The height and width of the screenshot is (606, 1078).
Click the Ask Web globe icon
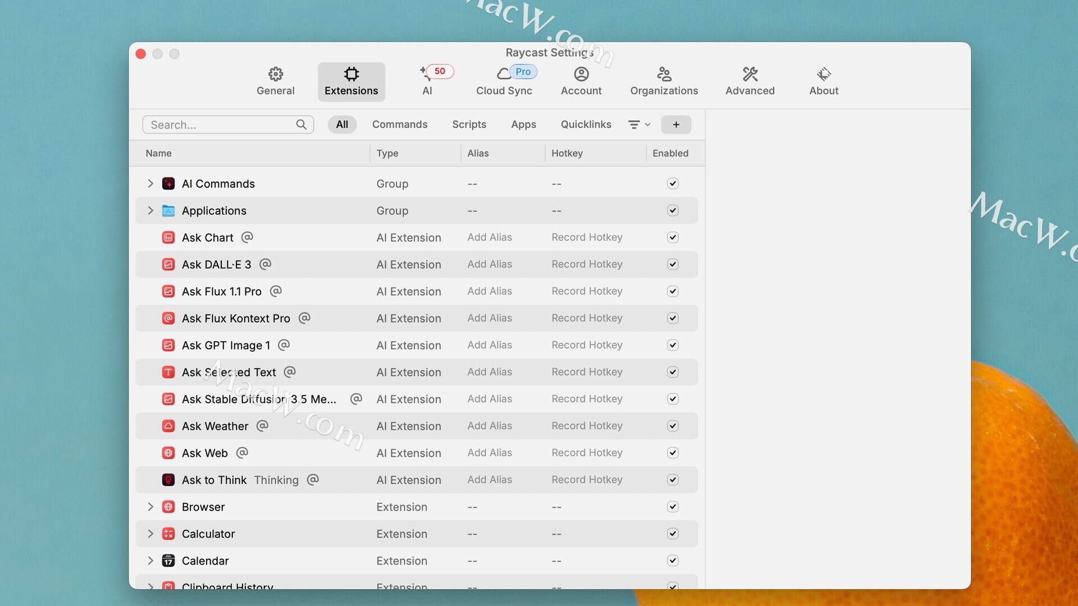(168, 453)
